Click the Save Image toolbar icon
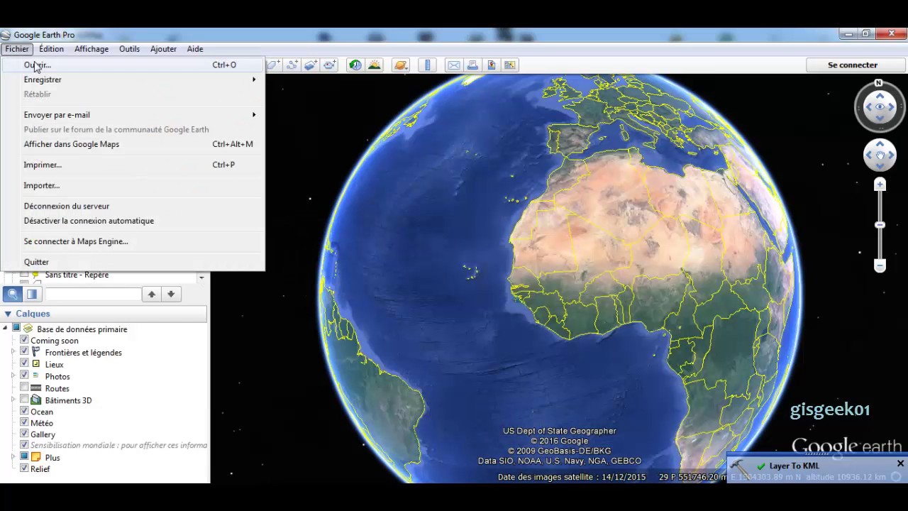The height and width of the screenshot is (511, 908). pyautogui.click(x=491, y=65)
